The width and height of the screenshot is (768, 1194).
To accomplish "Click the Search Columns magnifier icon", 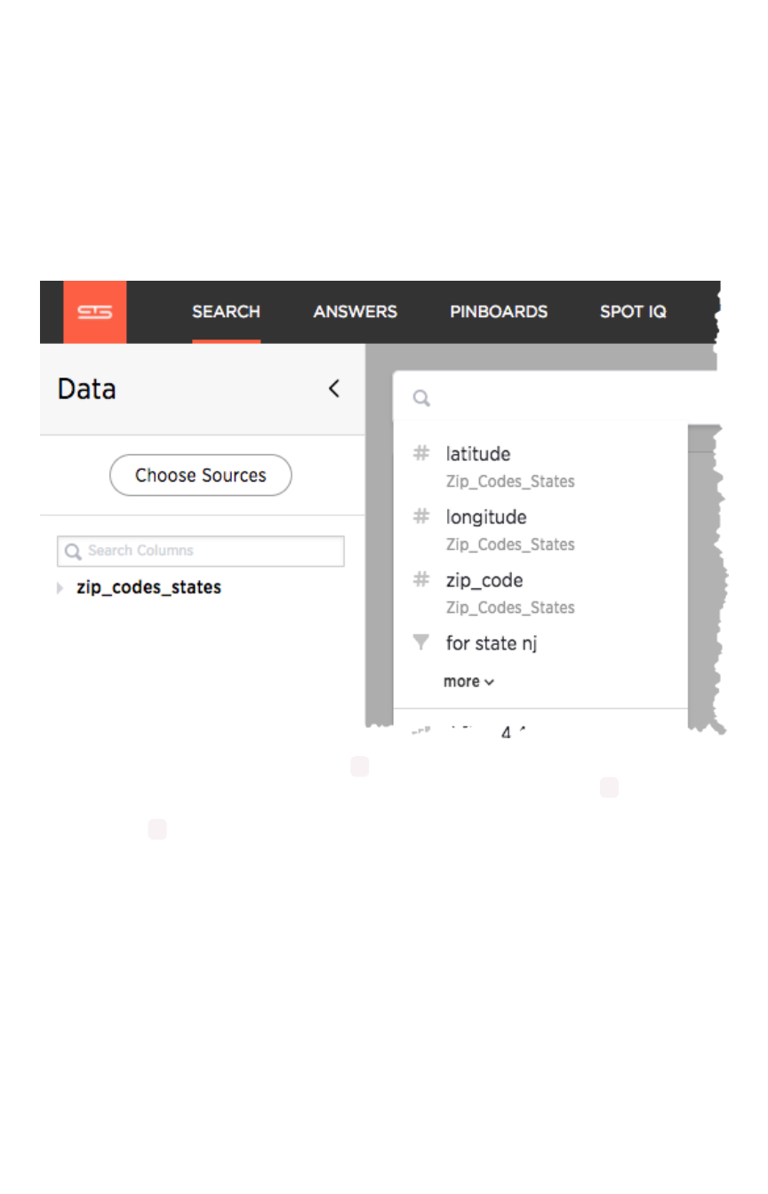I will 73,552.
